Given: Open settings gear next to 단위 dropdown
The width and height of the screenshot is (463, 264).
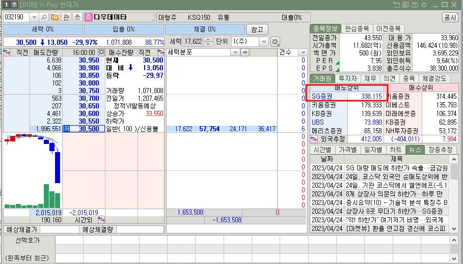Looking at the screenshot, I should point(275,42).
